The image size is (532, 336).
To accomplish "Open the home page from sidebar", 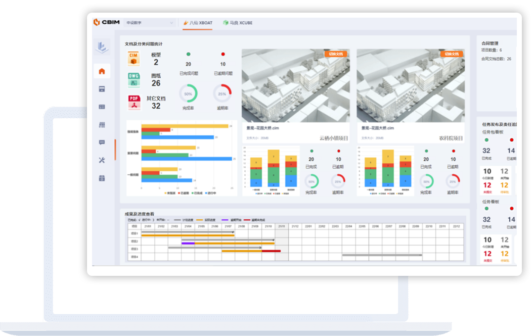I will pos(102,71).
